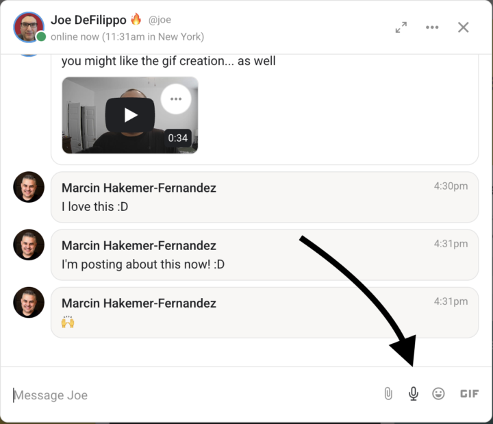Image resolution: width=493 pixels, height=424 pixels.
Task: Click the 4:30pm message timestamp
Action: pyautogui.click(x=451, y=186)
